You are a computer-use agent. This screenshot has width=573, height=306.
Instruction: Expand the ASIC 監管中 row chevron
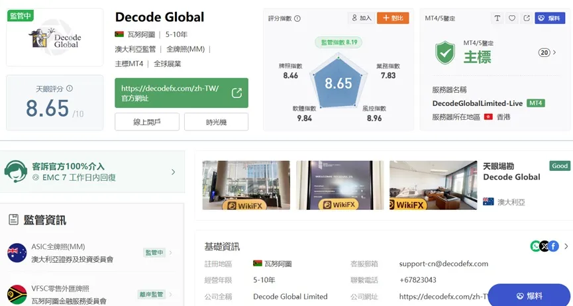point(170,252)
